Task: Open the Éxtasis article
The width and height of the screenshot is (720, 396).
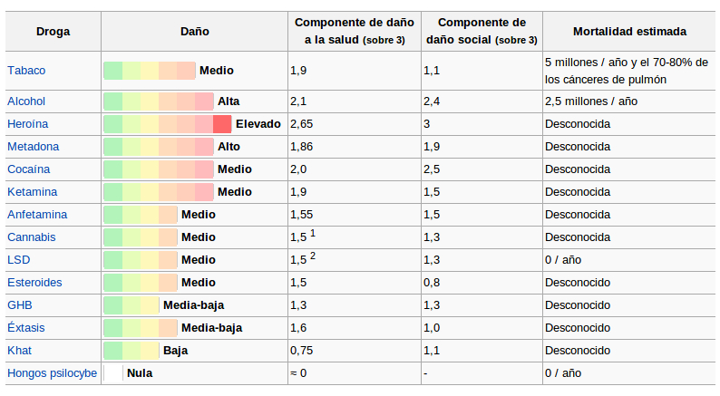Action: click(26, 328)
